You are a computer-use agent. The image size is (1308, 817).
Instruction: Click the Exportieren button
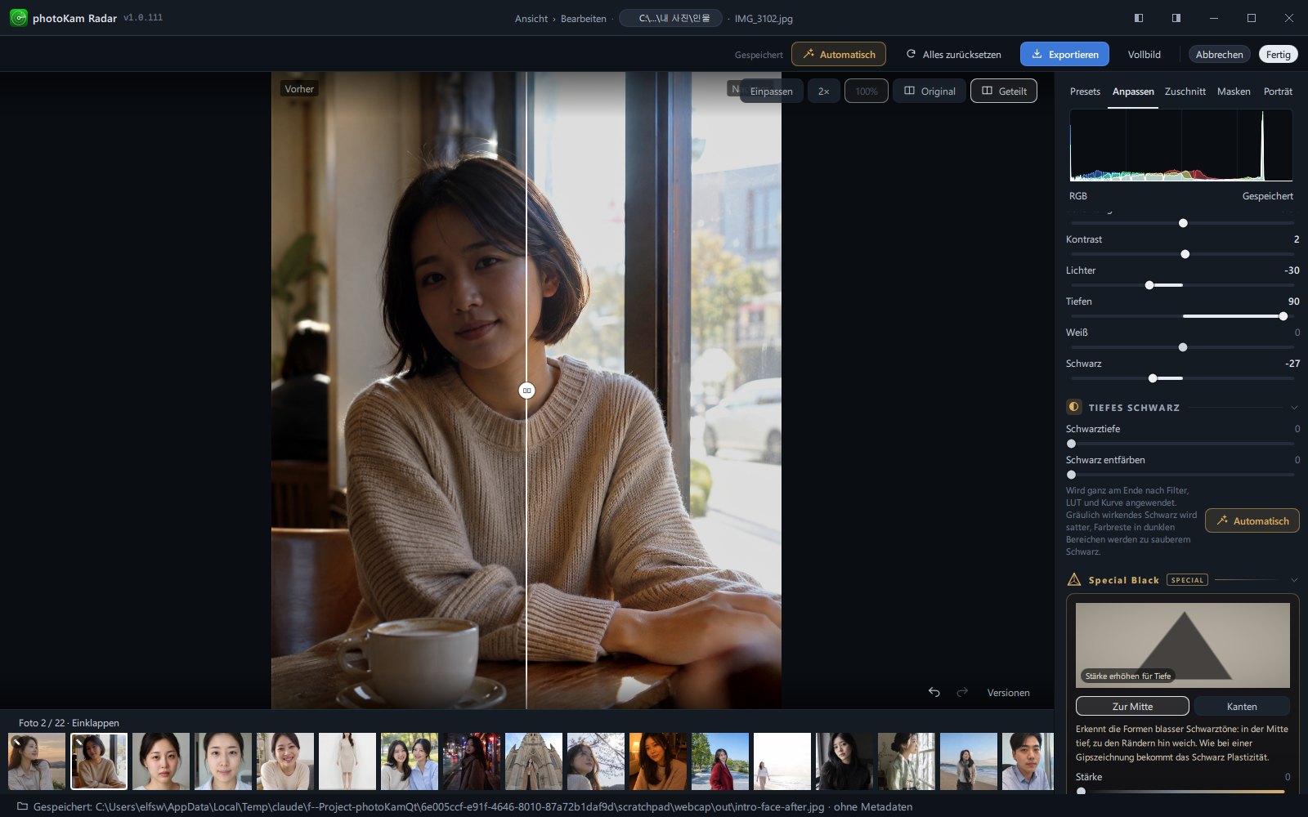[1064, 54]
